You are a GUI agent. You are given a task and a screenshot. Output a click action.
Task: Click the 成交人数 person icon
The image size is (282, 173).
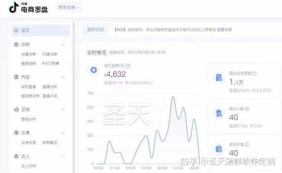(x=219, y=113)
